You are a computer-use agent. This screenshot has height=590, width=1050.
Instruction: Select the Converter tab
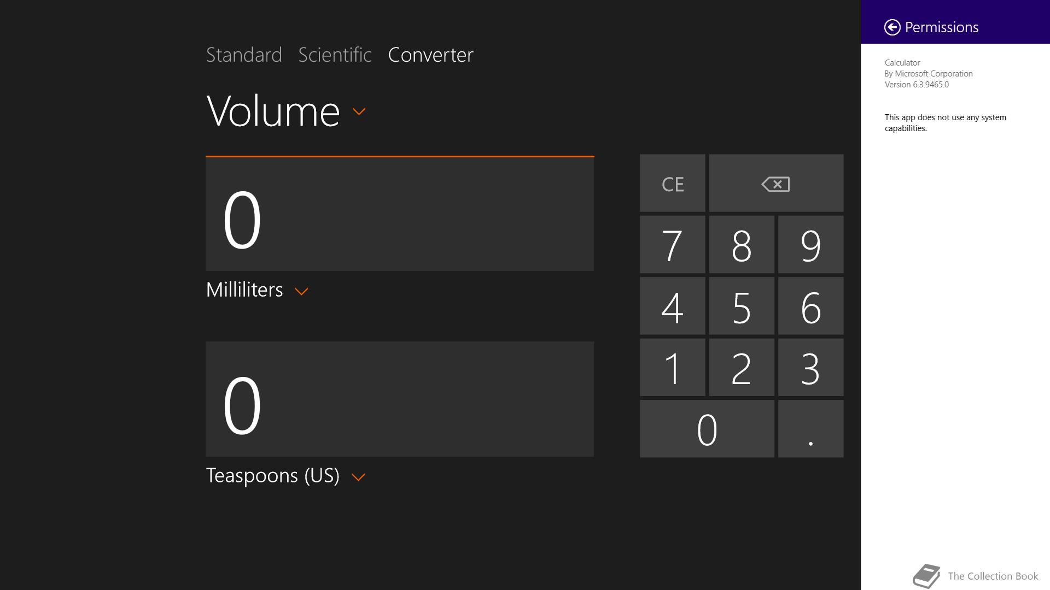pyautogui.click(x=430, y=55)
